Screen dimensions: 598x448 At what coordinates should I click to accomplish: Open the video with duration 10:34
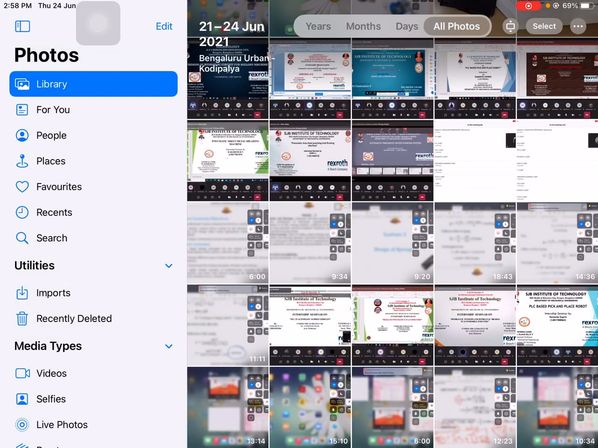pos(557,407)
